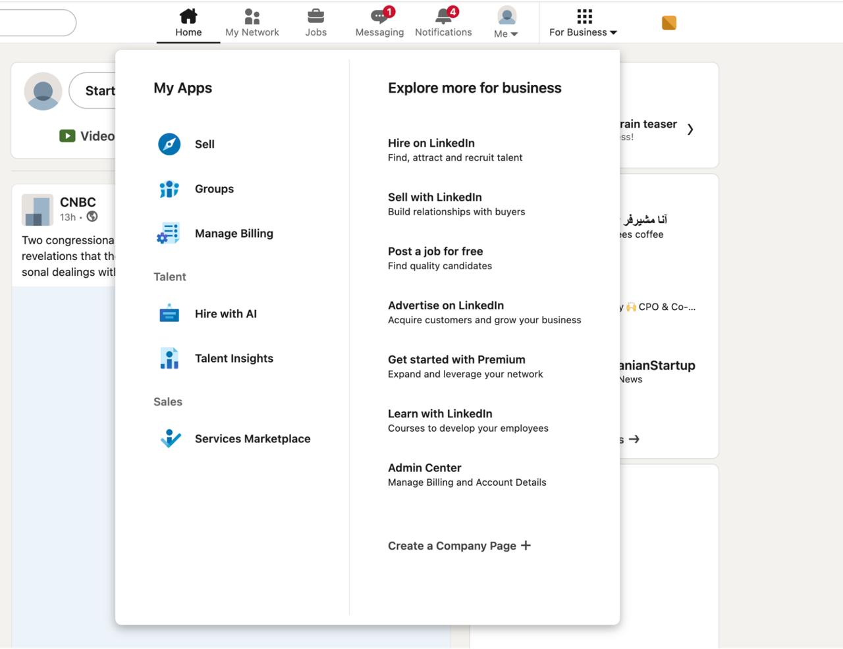Click the chevron next to teaser card
Image resolution: width=843 pixels, height=649 pixels.
pyautogui.click(x=690, y=130)
